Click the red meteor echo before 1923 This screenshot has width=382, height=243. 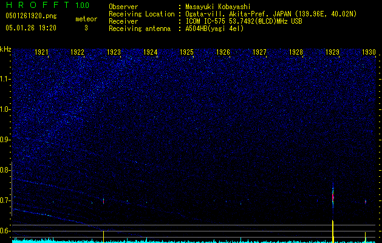[103, 201]
